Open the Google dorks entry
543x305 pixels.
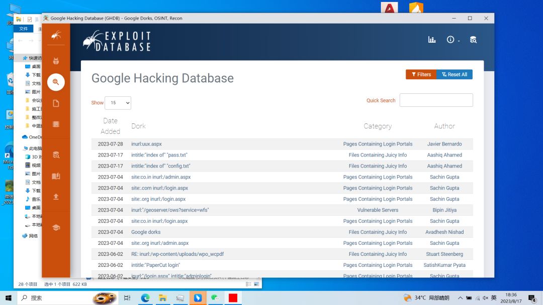[x=146, y=232]
